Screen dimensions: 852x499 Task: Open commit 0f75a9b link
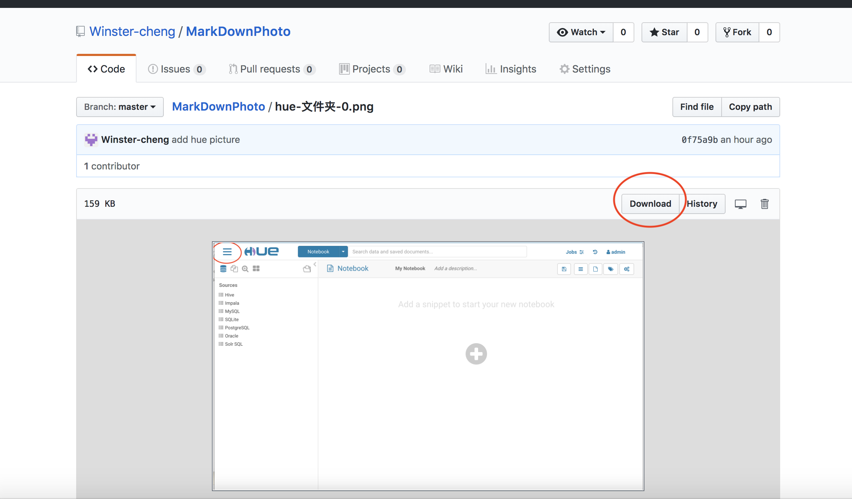point(699,140)
